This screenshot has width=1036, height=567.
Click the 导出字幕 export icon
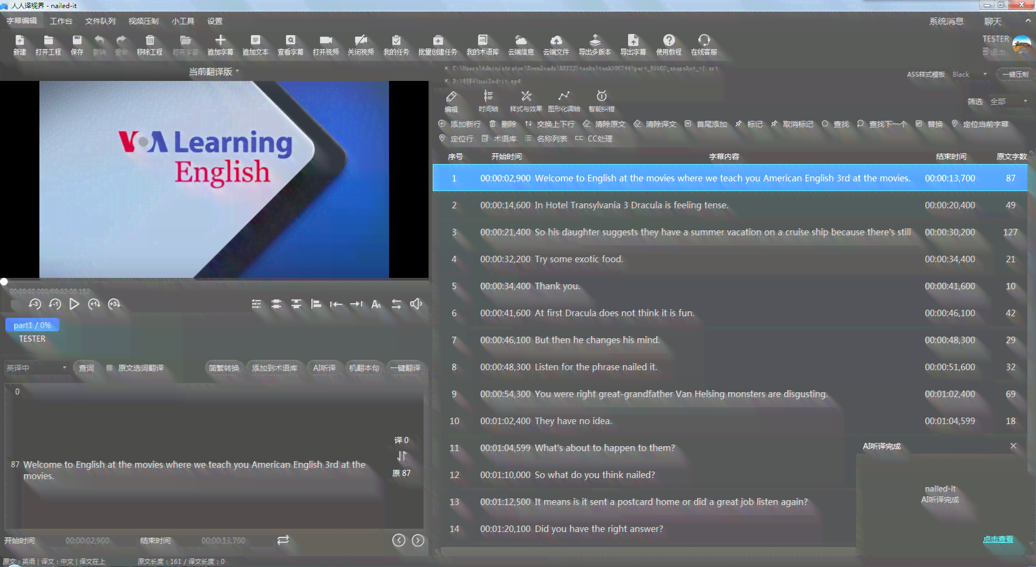tap(633, 45)
